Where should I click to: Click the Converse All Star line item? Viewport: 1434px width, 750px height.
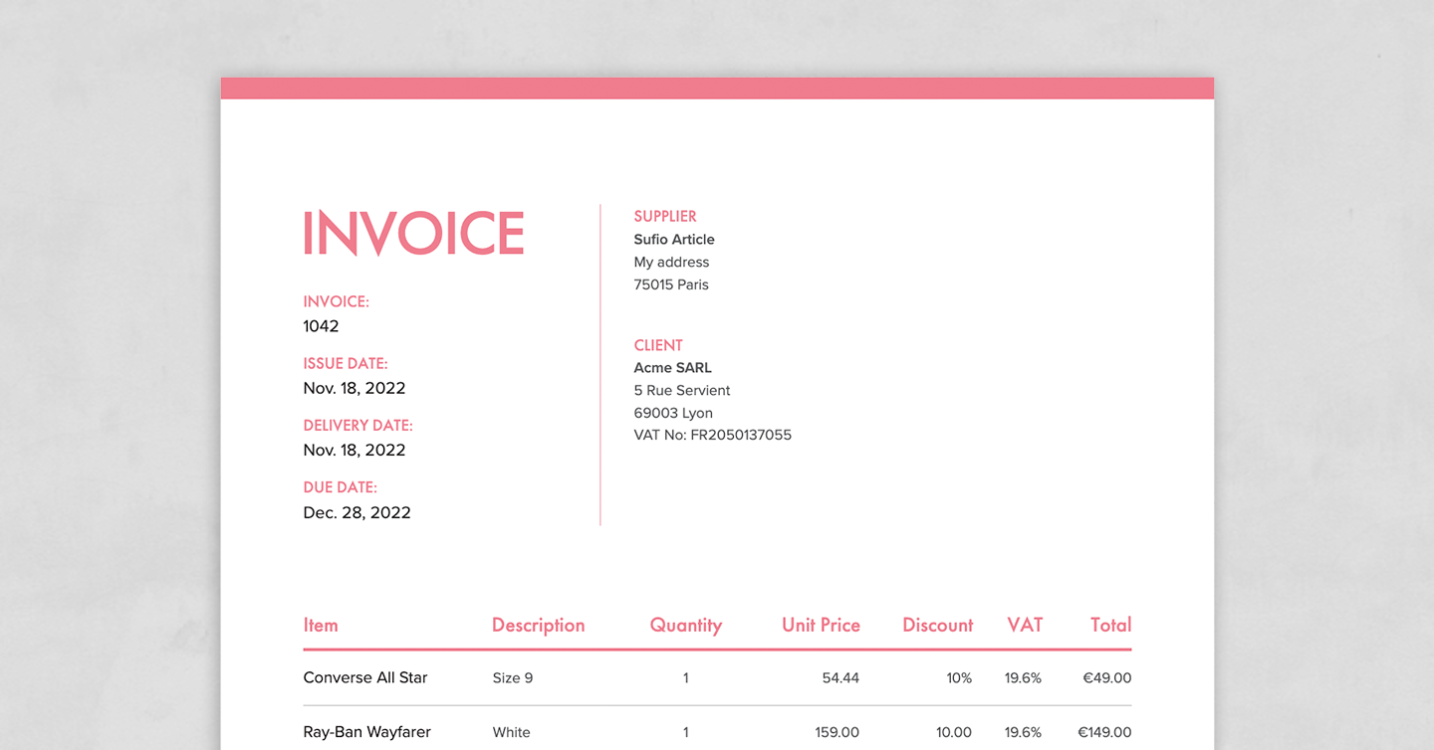364,677
